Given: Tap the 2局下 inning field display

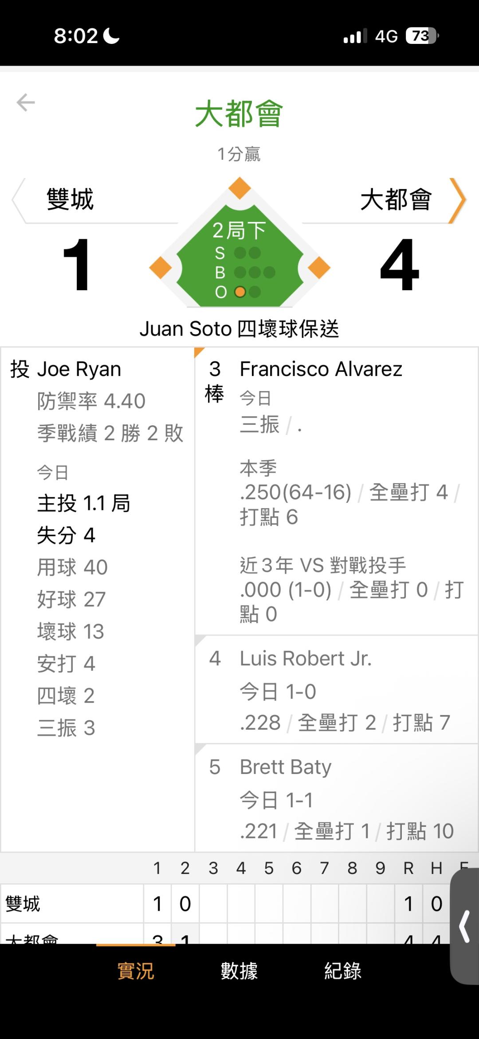Looking at the screenshot, I should (x=239, y=230).
